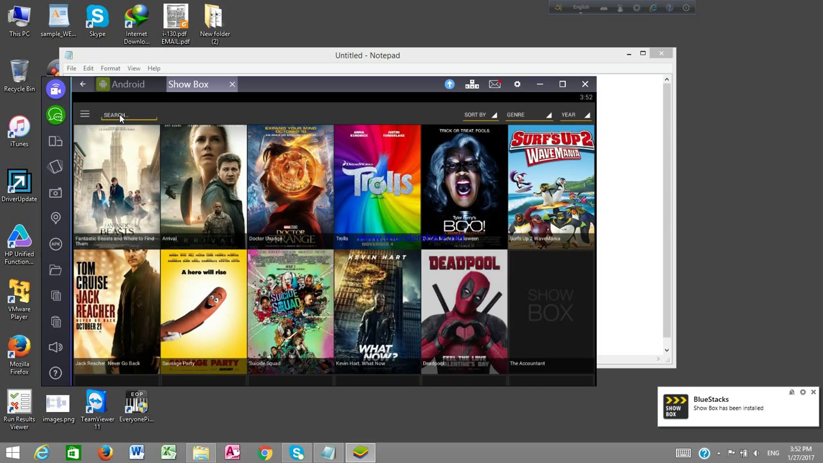Open the Suicide Squad poster
This screenshot has height=463, width=823.
pos(290,311)
